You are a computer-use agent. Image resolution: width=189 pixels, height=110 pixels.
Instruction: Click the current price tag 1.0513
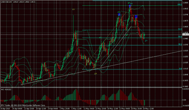coord(185,35)
